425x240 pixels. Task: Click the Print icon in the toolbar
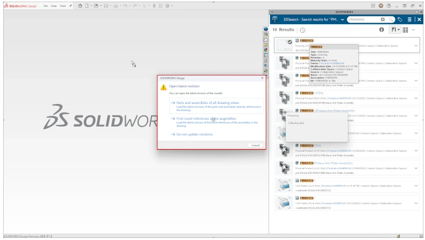(116, 6)
